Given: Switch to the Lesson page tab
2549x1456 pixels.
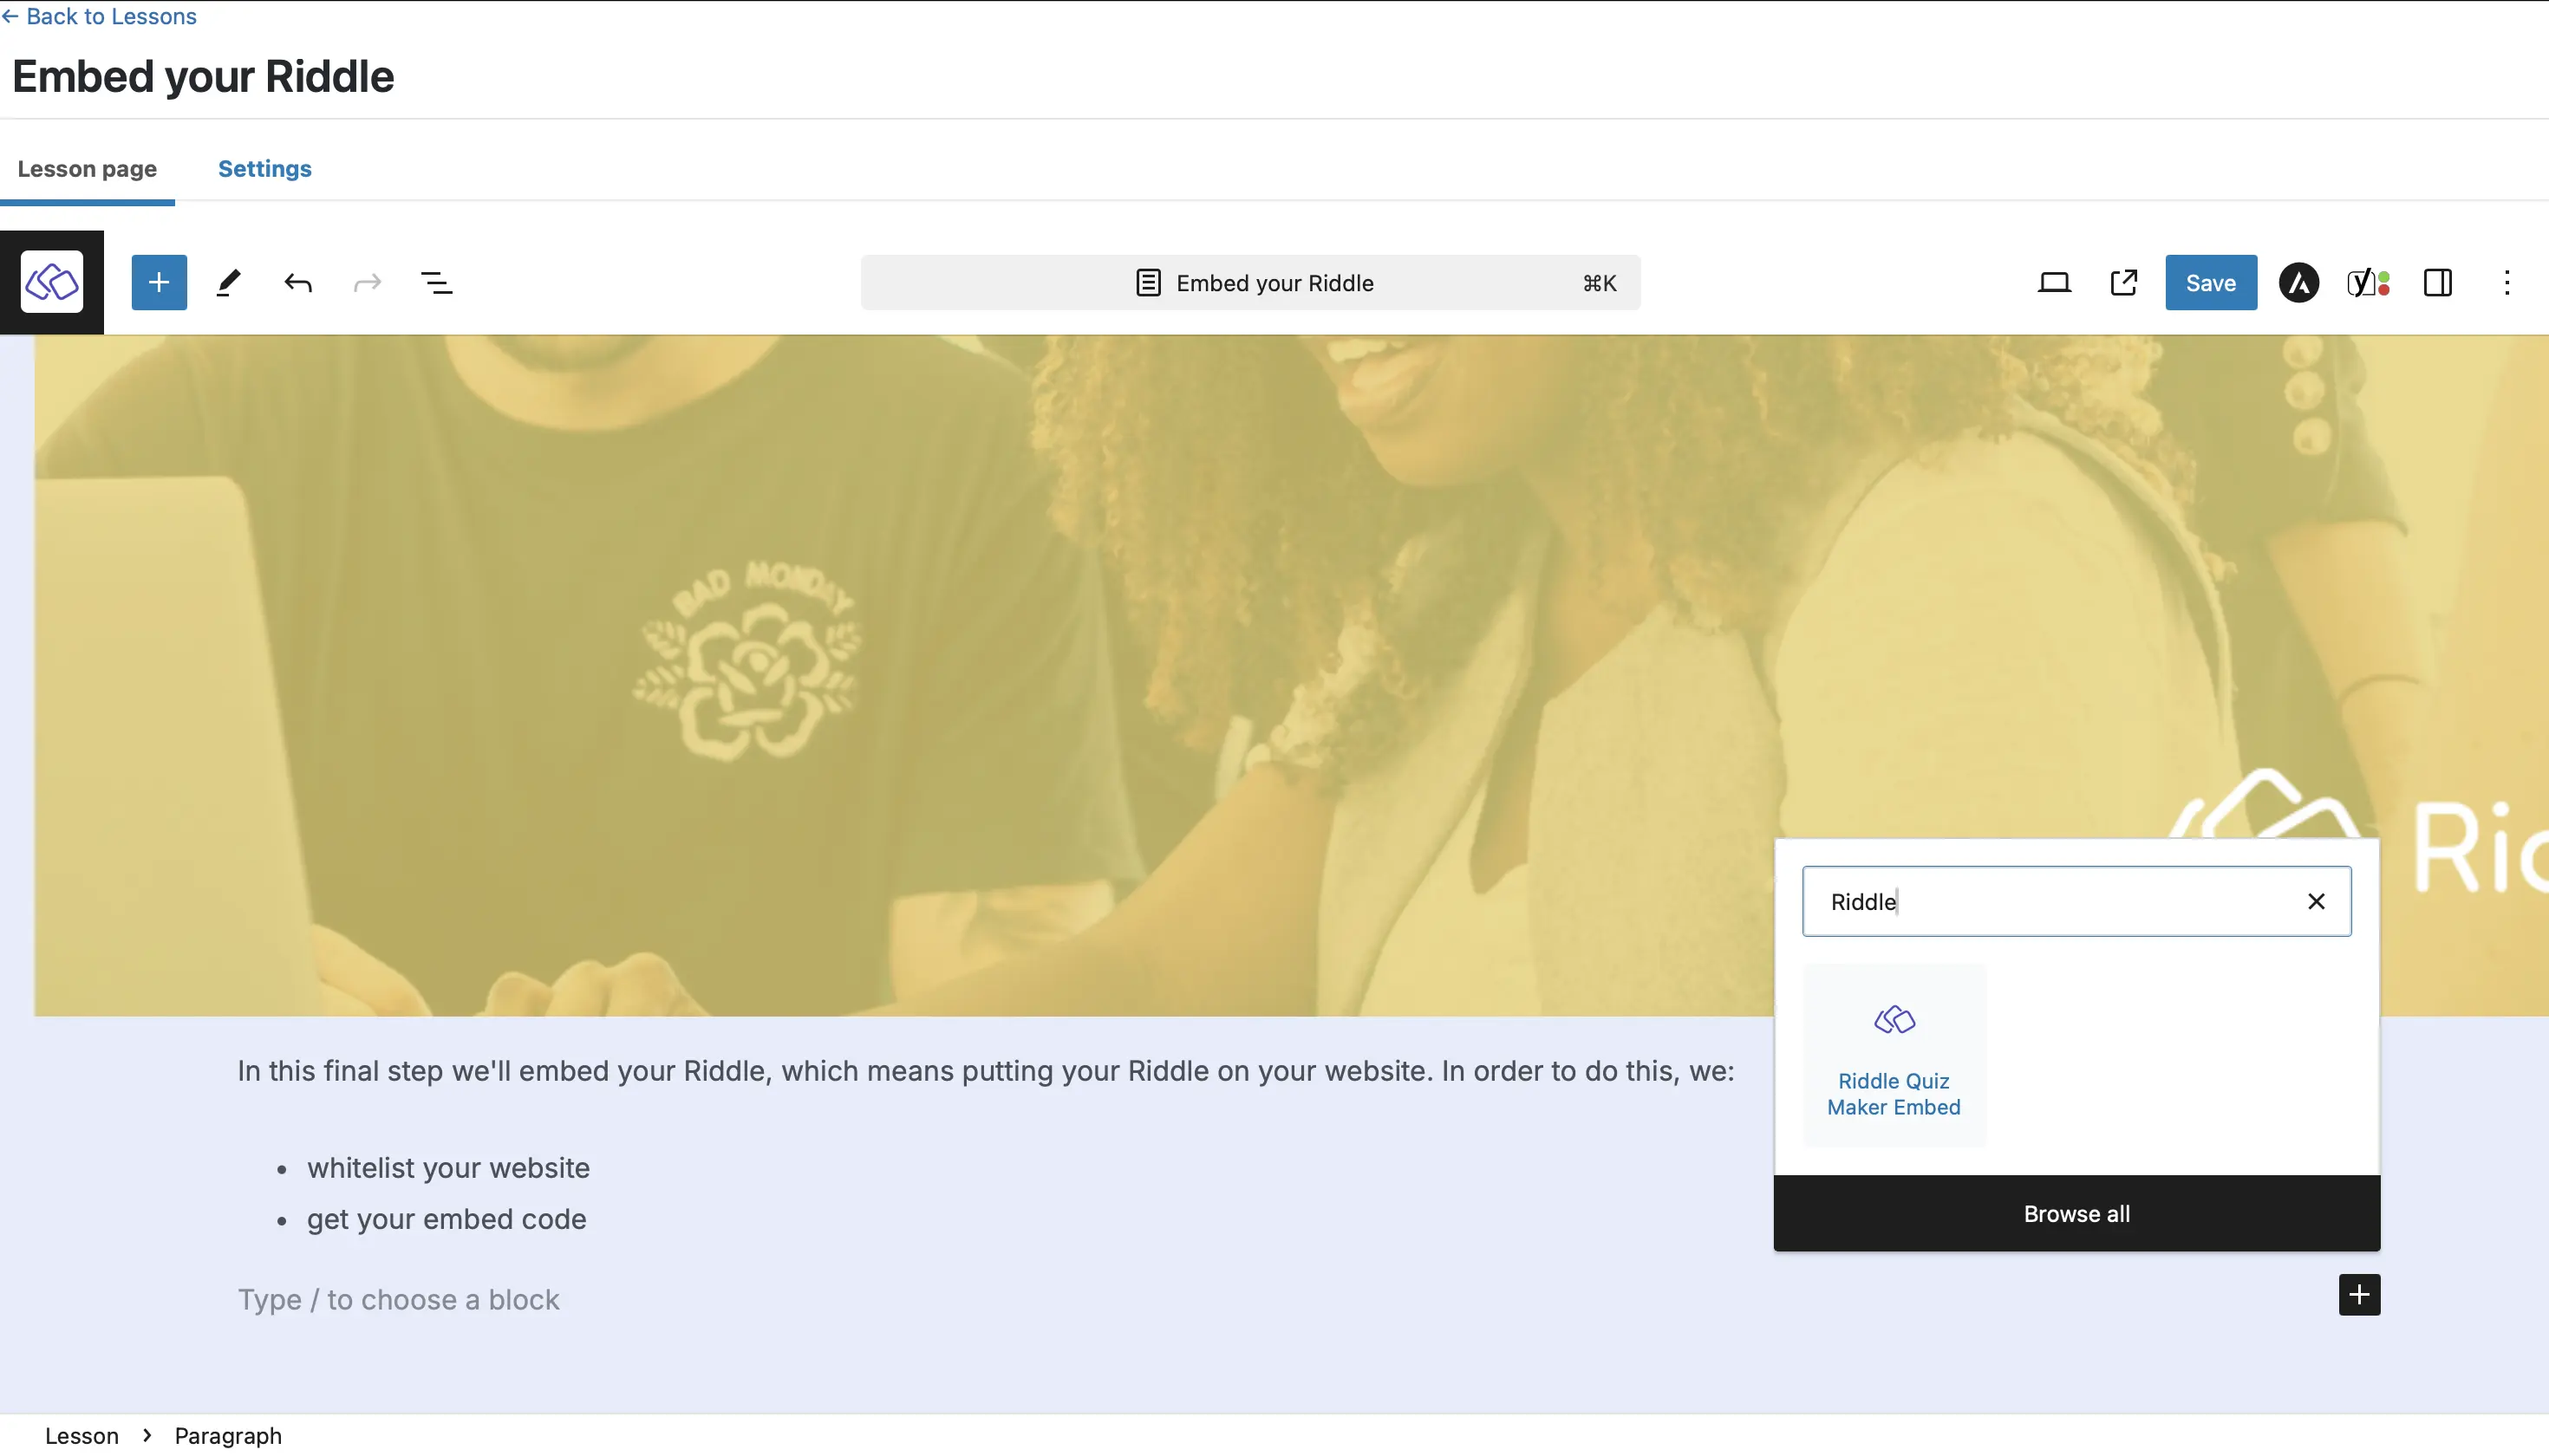Looking at the screenshot, I should tap(86, 168).
